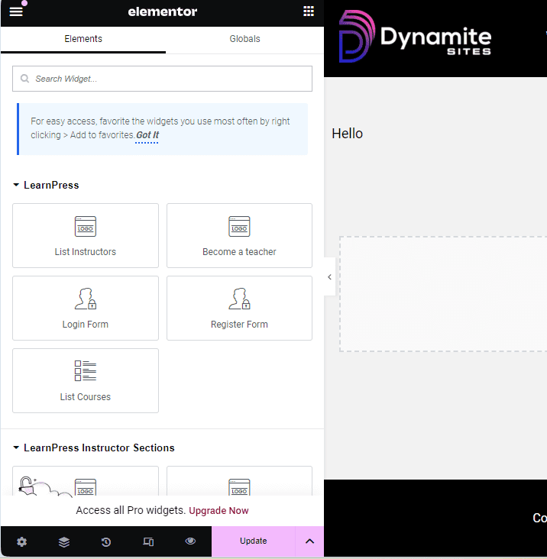This screenshot has height=559, width=547.
Task: Hide the Elementor panel with collapse arrow
Action: click(x=329, y=277)
